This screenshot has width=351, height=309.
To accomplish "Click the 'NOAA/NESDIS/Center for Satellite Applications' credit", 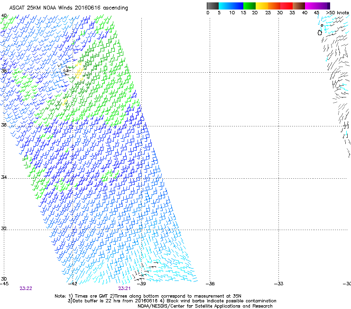I will pos(190,306).
